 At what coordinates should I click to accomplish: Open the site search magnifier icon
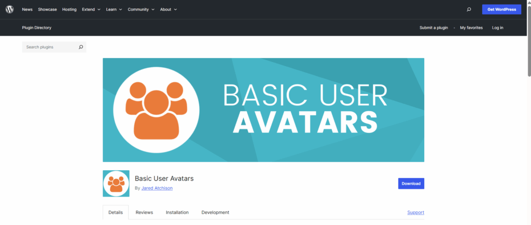pyautogui.click(x=469, y=9)
